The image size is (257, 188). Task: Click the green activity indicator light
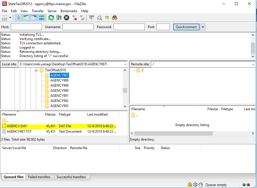pyautogui.click(x=244, y=185)
